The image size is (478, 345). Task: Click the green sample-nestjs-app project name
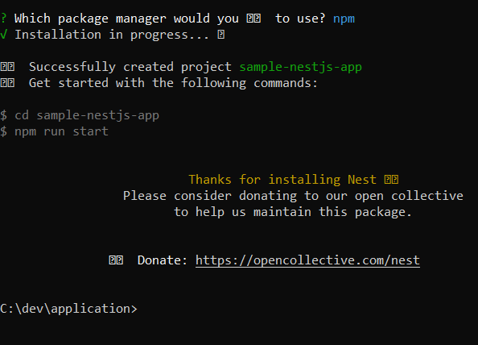301,67
